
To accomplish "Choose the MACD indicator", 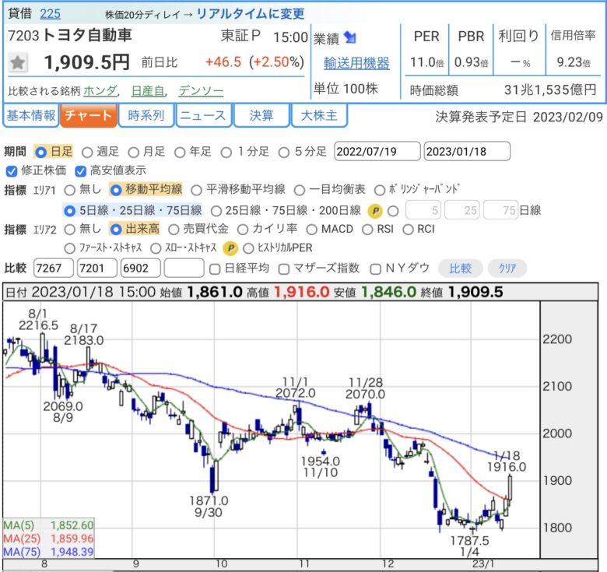I will (x=311, y=230).
